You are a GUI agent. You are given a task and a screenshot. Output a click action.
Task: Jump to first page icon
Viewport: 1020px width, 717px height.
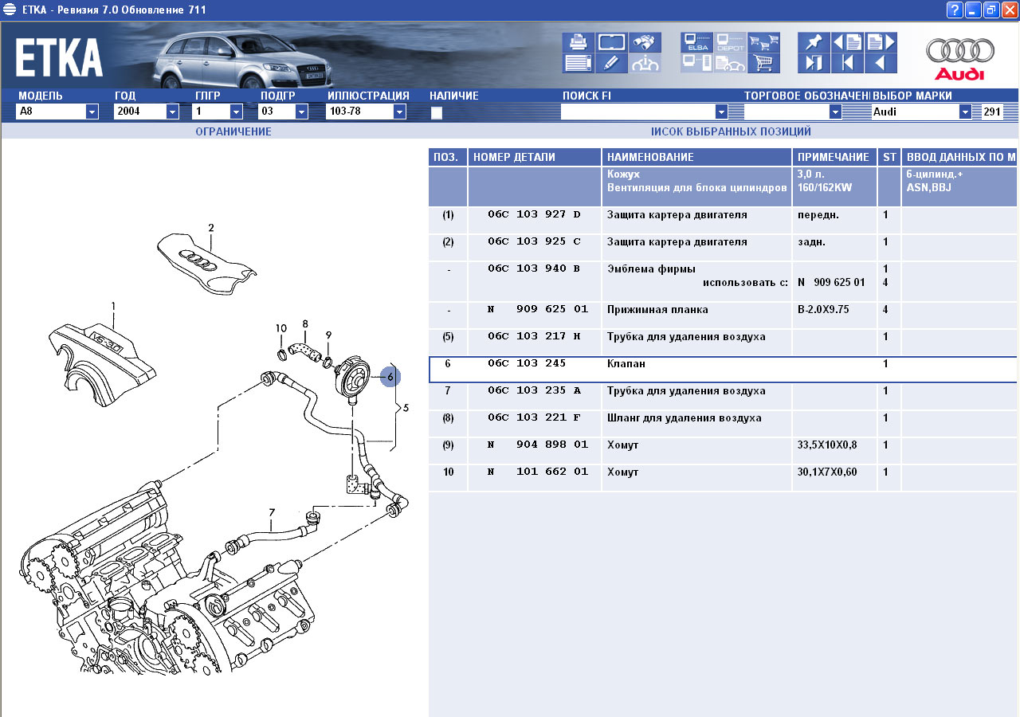[847, 63]
